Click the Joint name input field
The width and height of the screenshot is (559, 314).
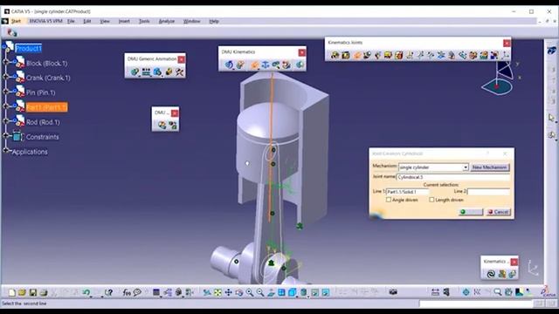453,177
